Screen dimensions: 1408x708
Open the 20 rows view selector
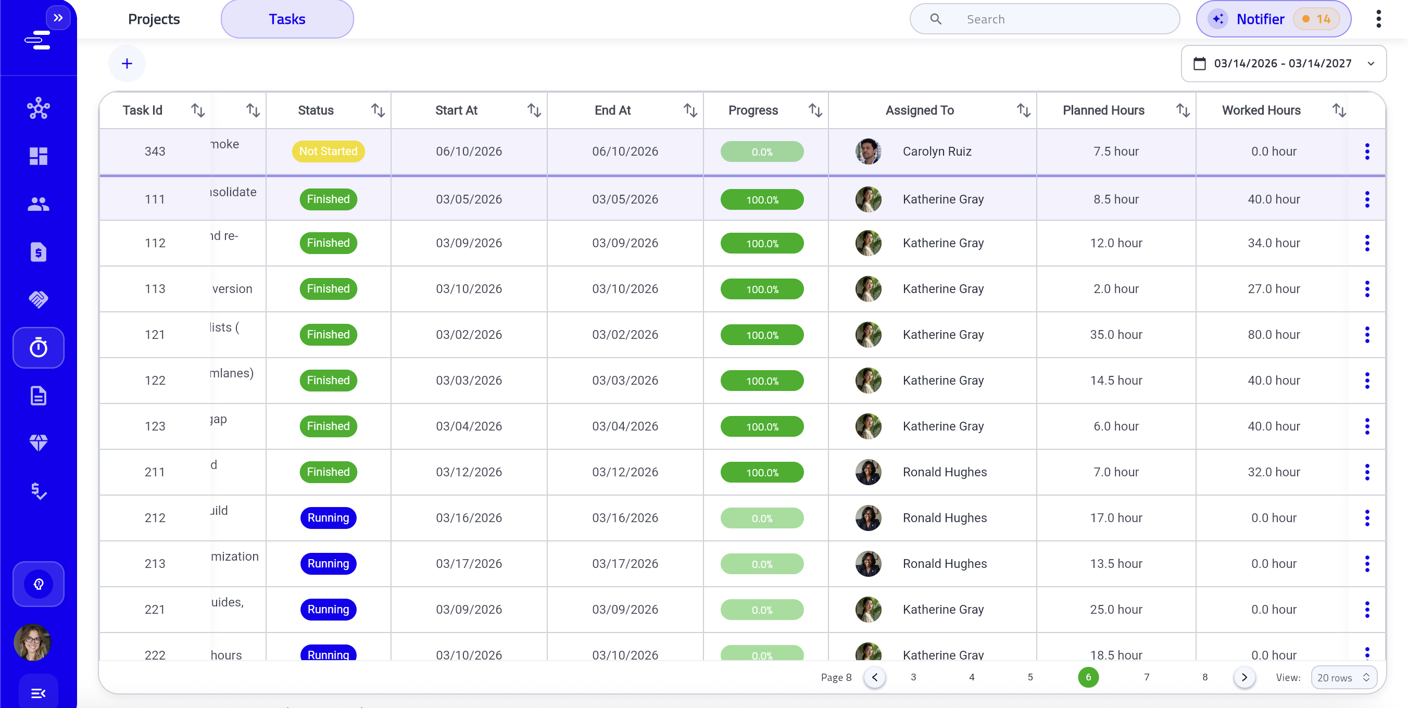[1343, 677]
